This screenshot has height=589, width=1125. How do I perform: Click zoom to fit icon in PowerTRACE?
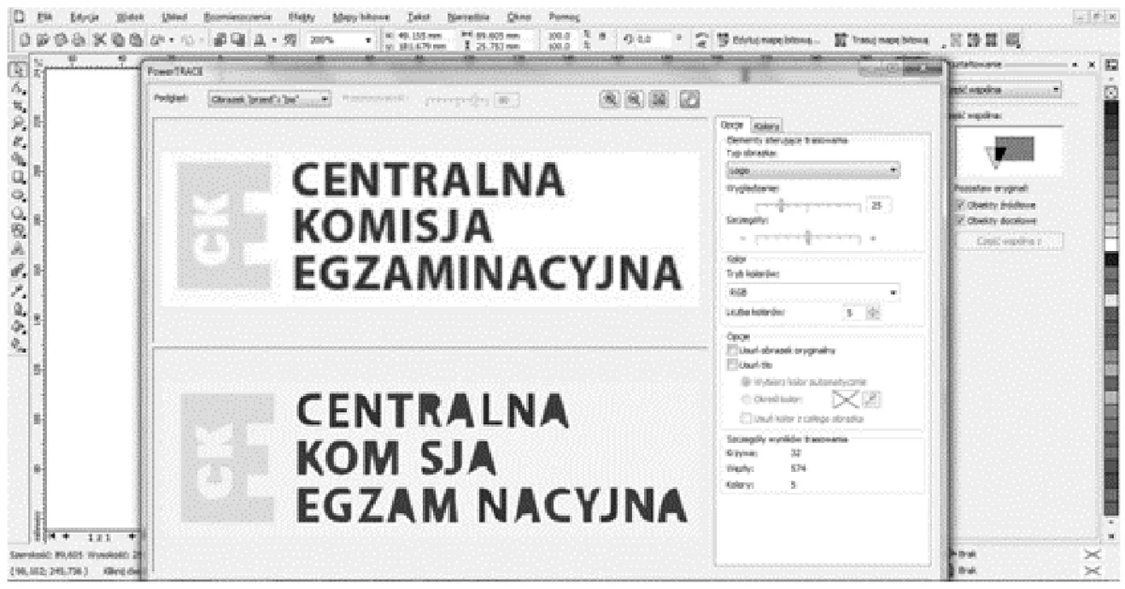[x=658, y=97]
